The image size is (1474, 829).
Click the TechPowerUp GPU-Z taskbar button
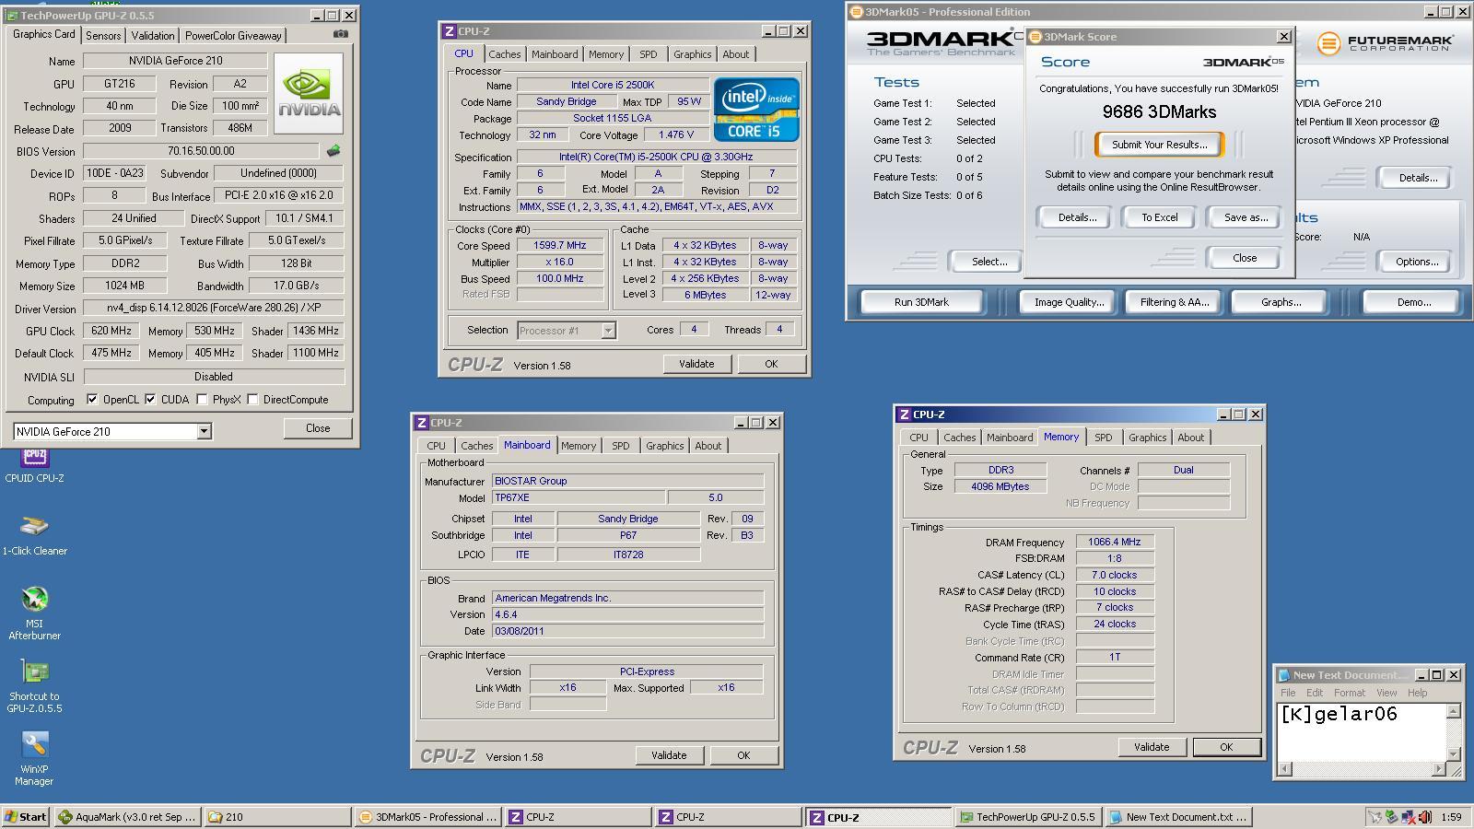tap(1028, 817)
